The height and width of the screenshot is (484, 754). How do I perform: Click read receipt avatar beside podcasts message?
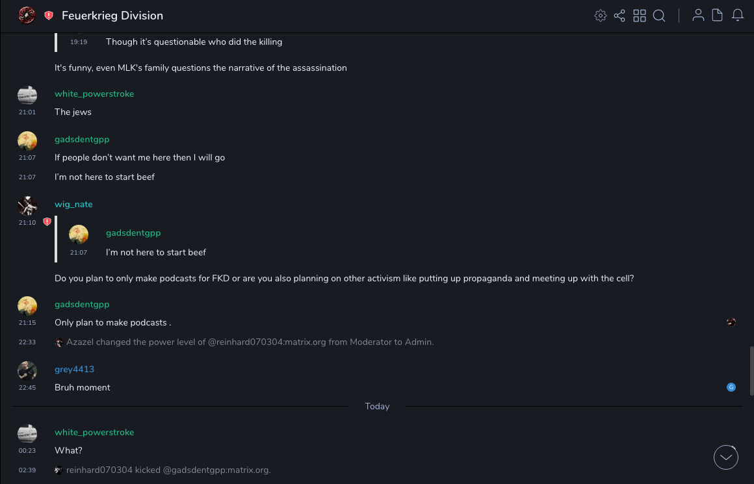click(x=731, y=322)
